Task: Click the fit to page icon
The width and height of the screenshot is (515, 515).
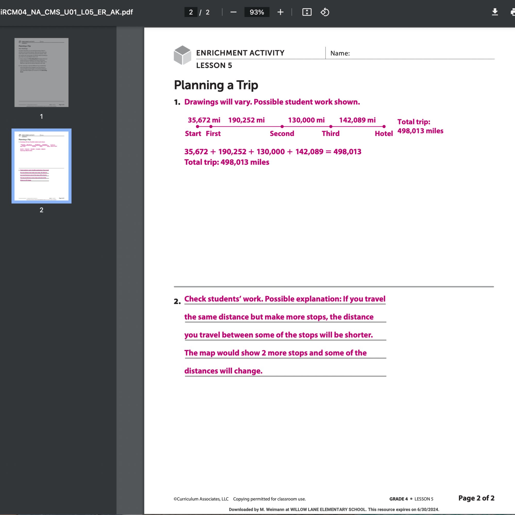Action: (x=307, y=12)
